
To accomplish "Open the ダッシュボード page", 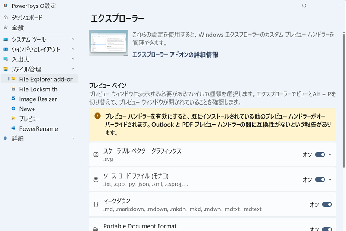I will (39, 17).
